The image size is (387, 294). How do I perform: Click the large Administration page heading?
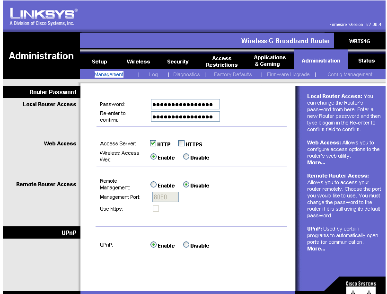point(41,56)
